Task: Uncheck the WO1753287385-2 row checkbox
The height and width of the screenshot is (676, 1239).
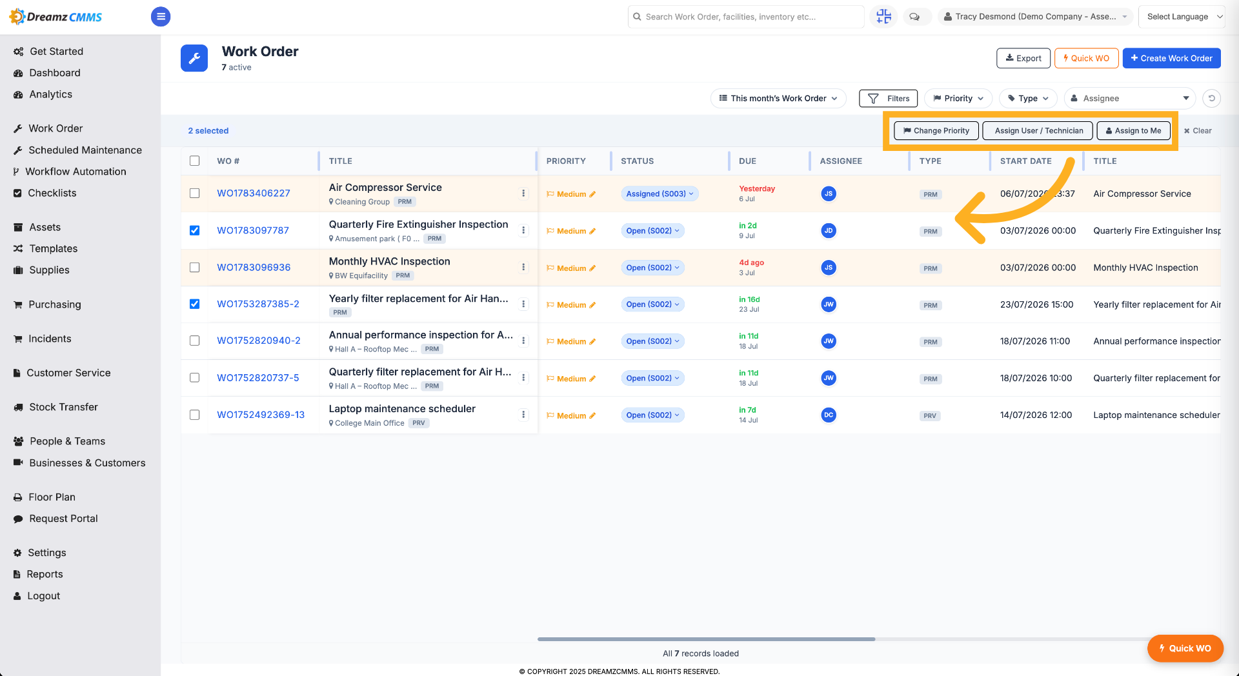Action: tap(195, 304)
